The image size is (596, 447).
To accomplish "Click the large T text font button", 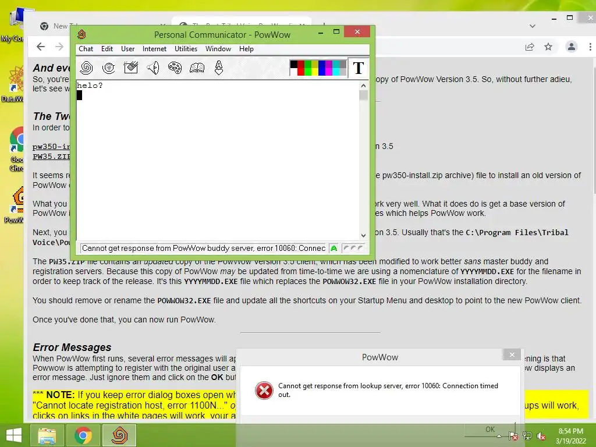I will point(359,68).
